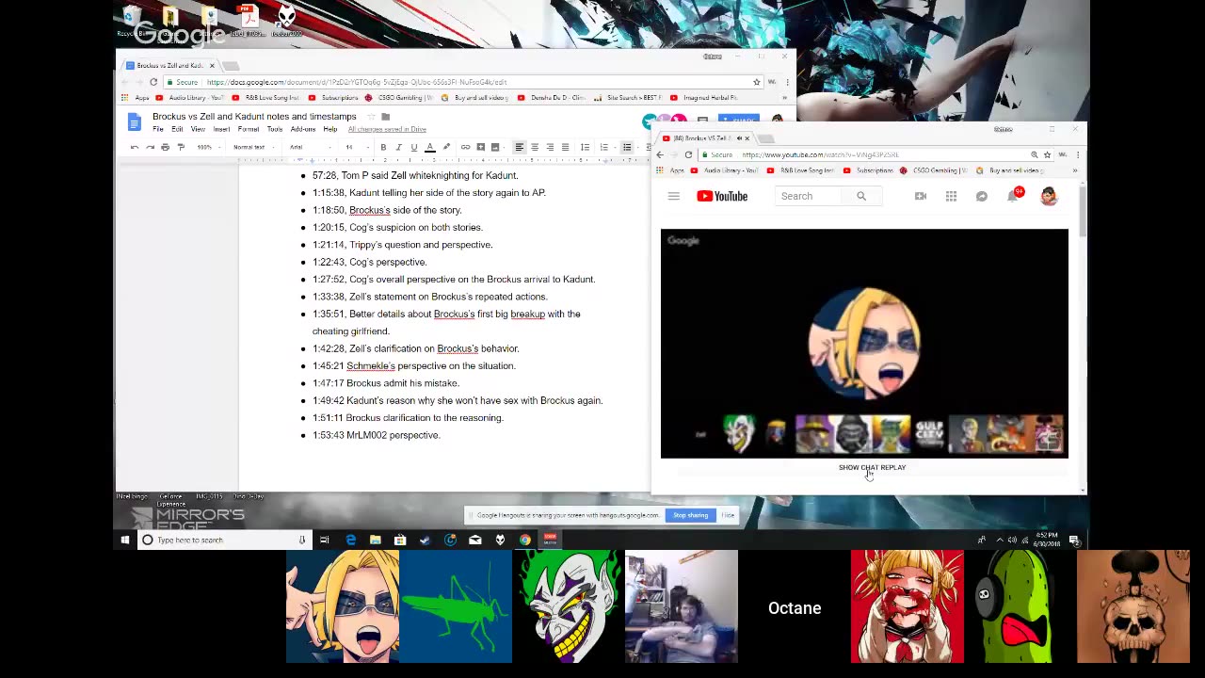The height and width of the screenshot is (678, 1205).
Task: Open the Add-ons menu in Docs
Action: [x=303, y=129]
